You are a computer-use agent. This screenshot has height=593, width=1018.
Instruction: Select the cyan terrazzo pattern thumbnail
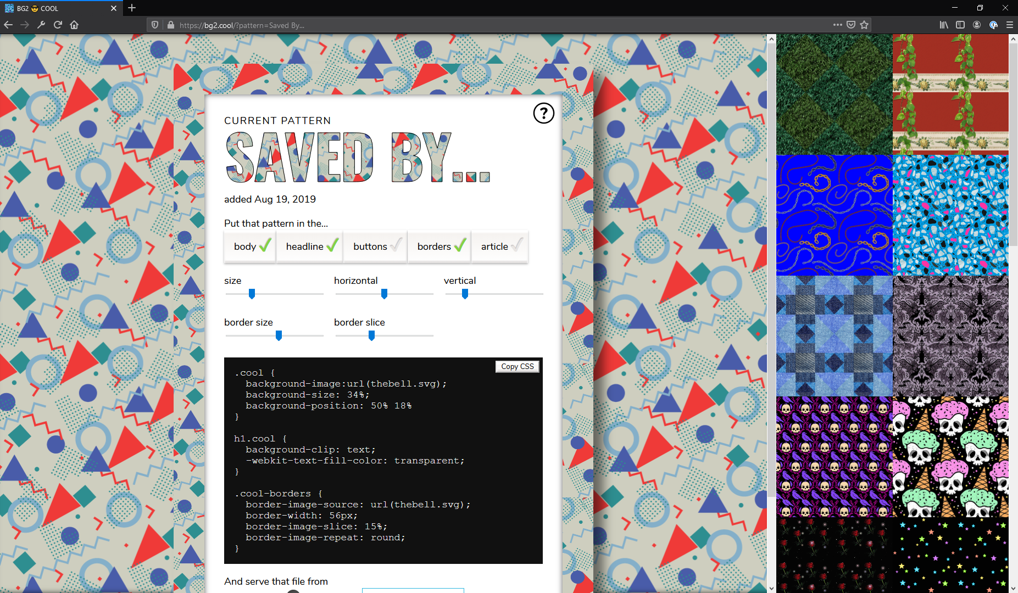click(950, 215)
